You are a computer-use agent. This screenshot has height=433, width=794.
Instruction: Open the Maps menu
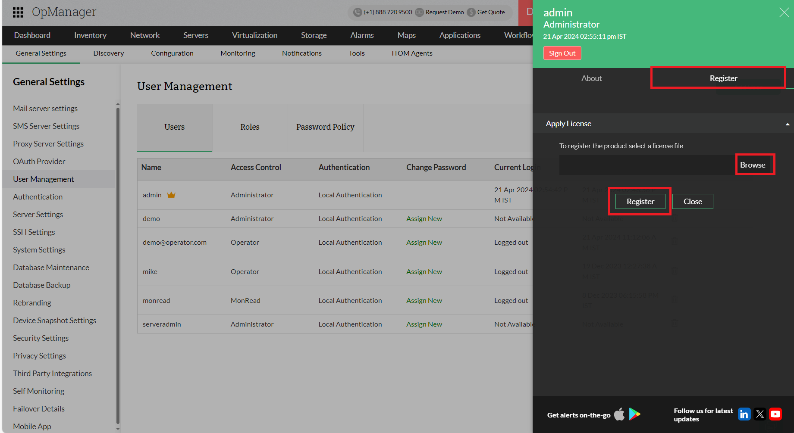coord(407,35)
